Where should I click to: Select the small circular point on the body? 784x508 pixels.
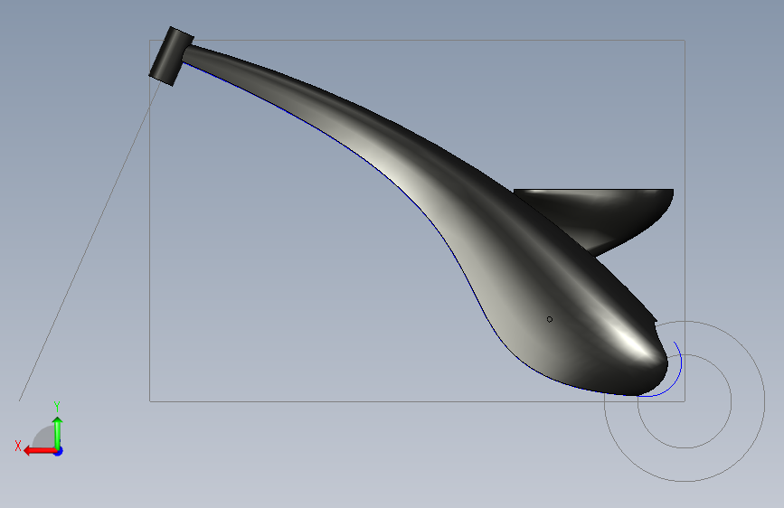(x=550, y=319)
